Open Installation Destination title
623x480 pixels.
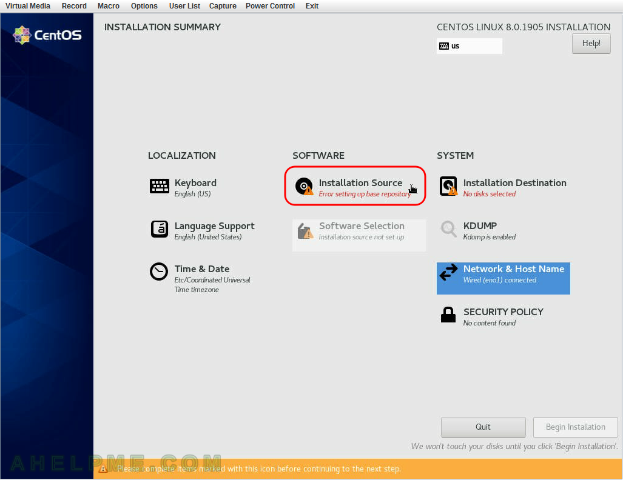tap(514, 182)
